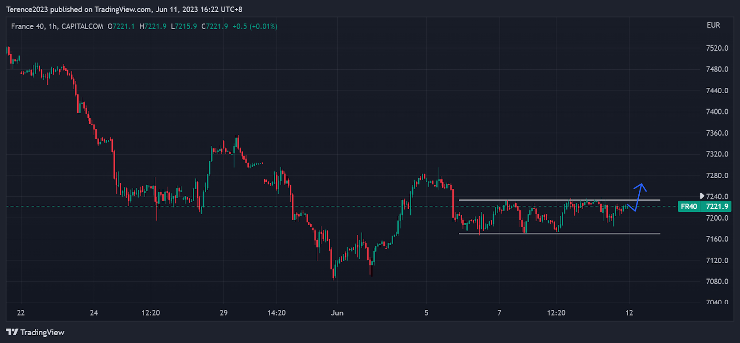Click the 7120.0 price axis label
Viewport: 740px width, 343px height.
(717, 260)
